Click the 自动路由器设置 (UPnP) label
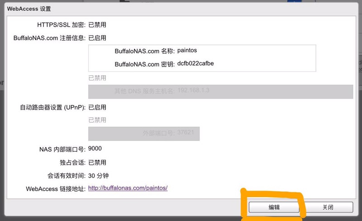Image resolution: width=362 pixels, height=221 pixels. pos(53,107)
